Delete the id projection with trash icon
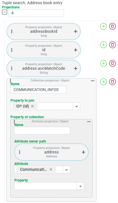Viewport: 118px width, 203px height. point(112,45)
